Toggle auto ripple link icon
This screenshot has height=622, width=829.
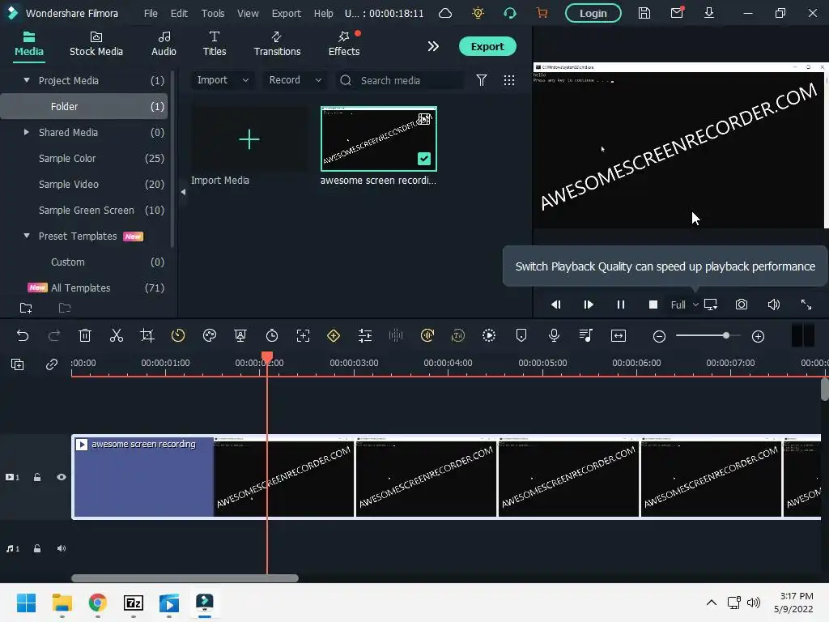click(51, 364)
